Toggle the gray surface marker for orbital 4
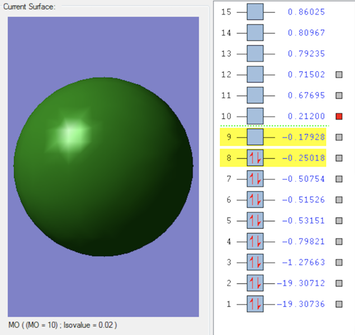 click(339, 242)
